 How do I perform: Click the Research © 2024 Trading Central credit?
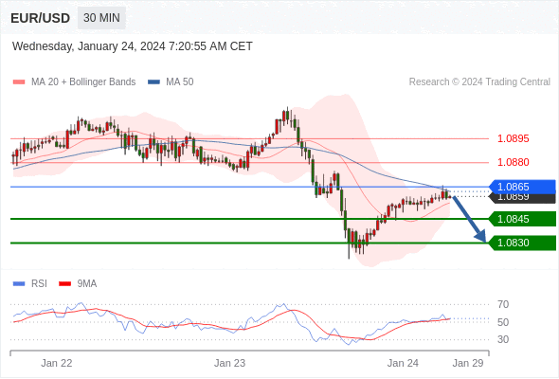pyautogui.click(x=479, y=82)
